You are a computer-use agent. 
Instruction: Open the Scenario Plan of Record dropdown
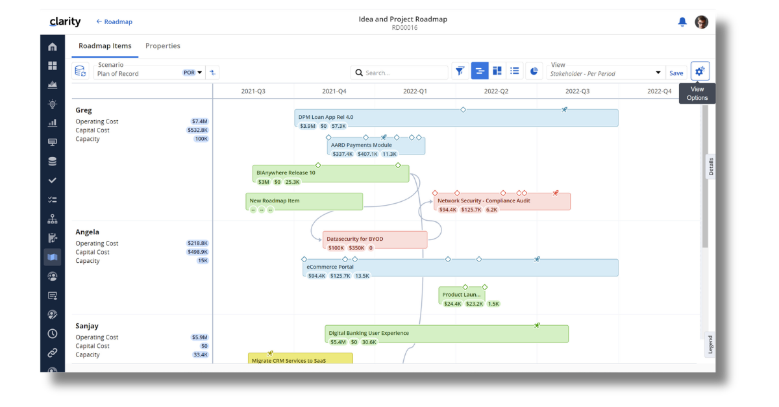[199, 73]
